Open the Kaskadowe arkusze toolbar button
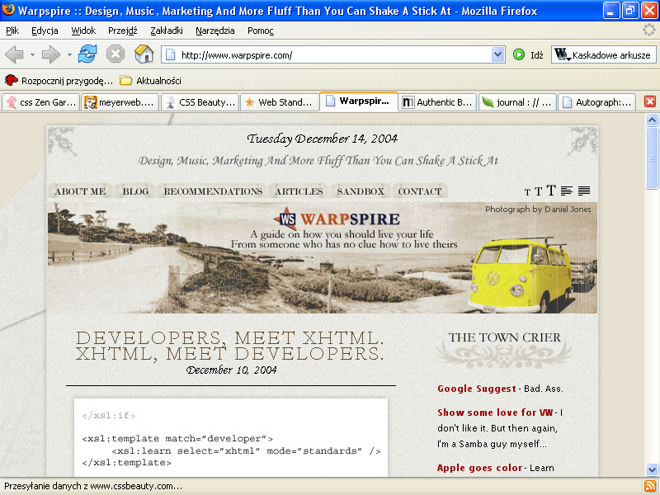 point(604,54)
